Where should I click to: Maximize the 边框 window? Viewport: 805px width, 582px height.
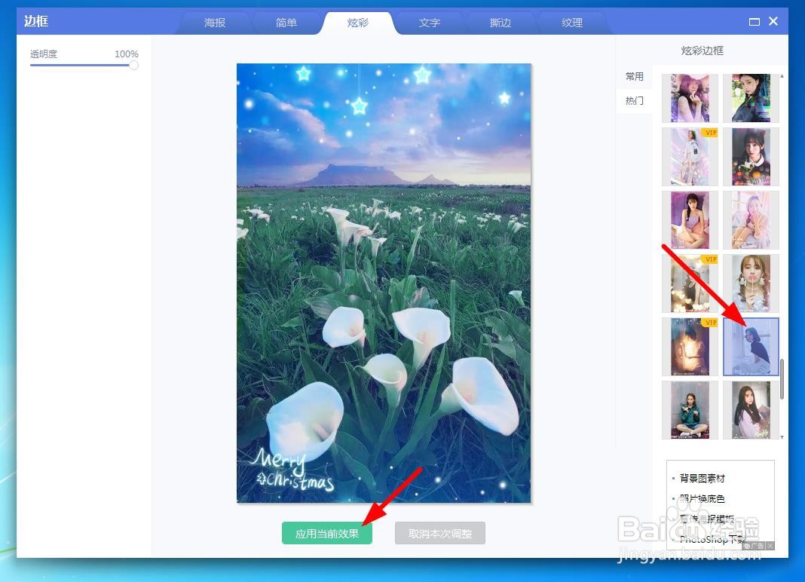754,22
